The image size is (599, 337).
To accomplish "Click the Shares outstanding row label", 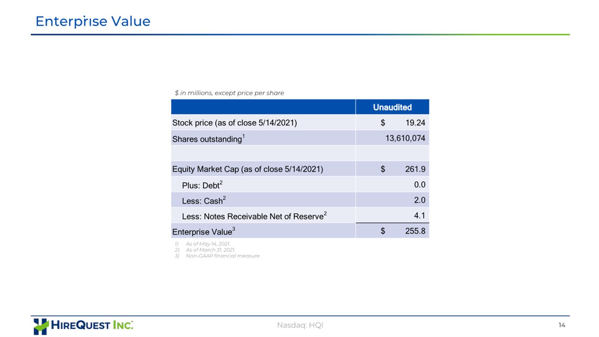I will coord(208,139).
